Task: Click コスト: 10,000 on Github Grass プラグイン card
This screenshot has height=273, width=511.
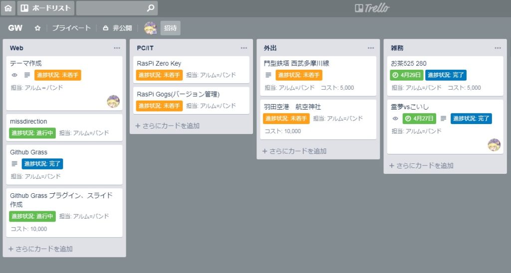Action: click(29, 229)
